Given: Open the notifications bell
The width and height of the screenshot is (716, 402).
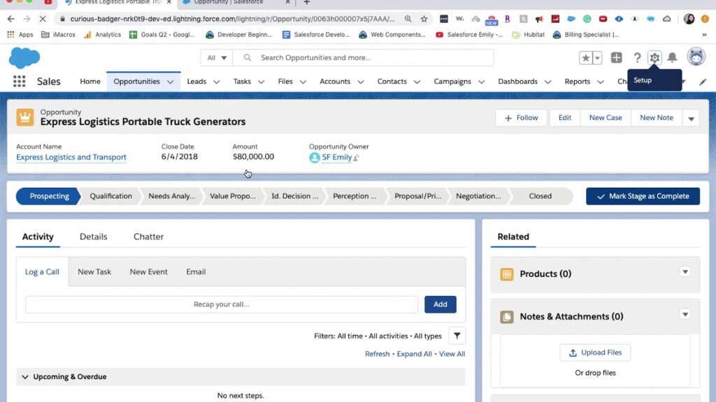Looking at the screenshot, I should (672, 57).
